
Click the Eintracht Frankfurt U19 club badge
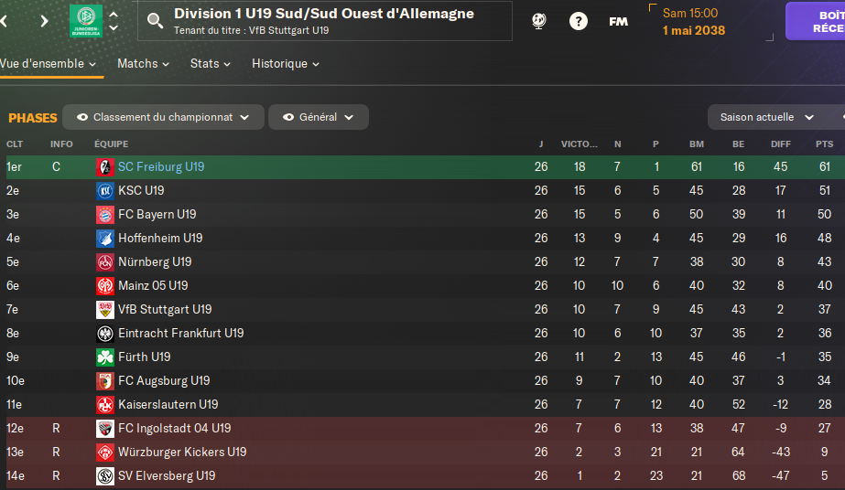coord(105,334)
